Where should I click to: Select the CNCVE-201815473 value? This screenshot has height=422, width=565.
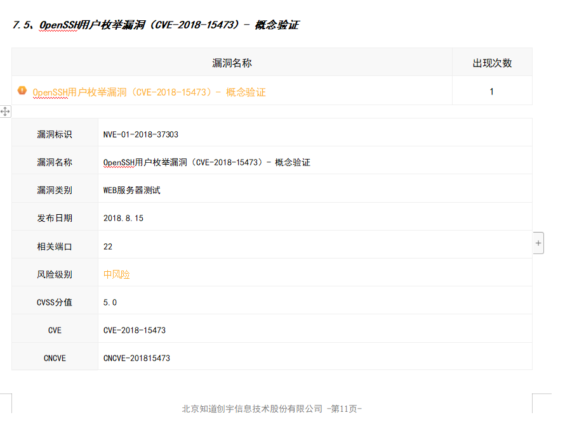136,359
